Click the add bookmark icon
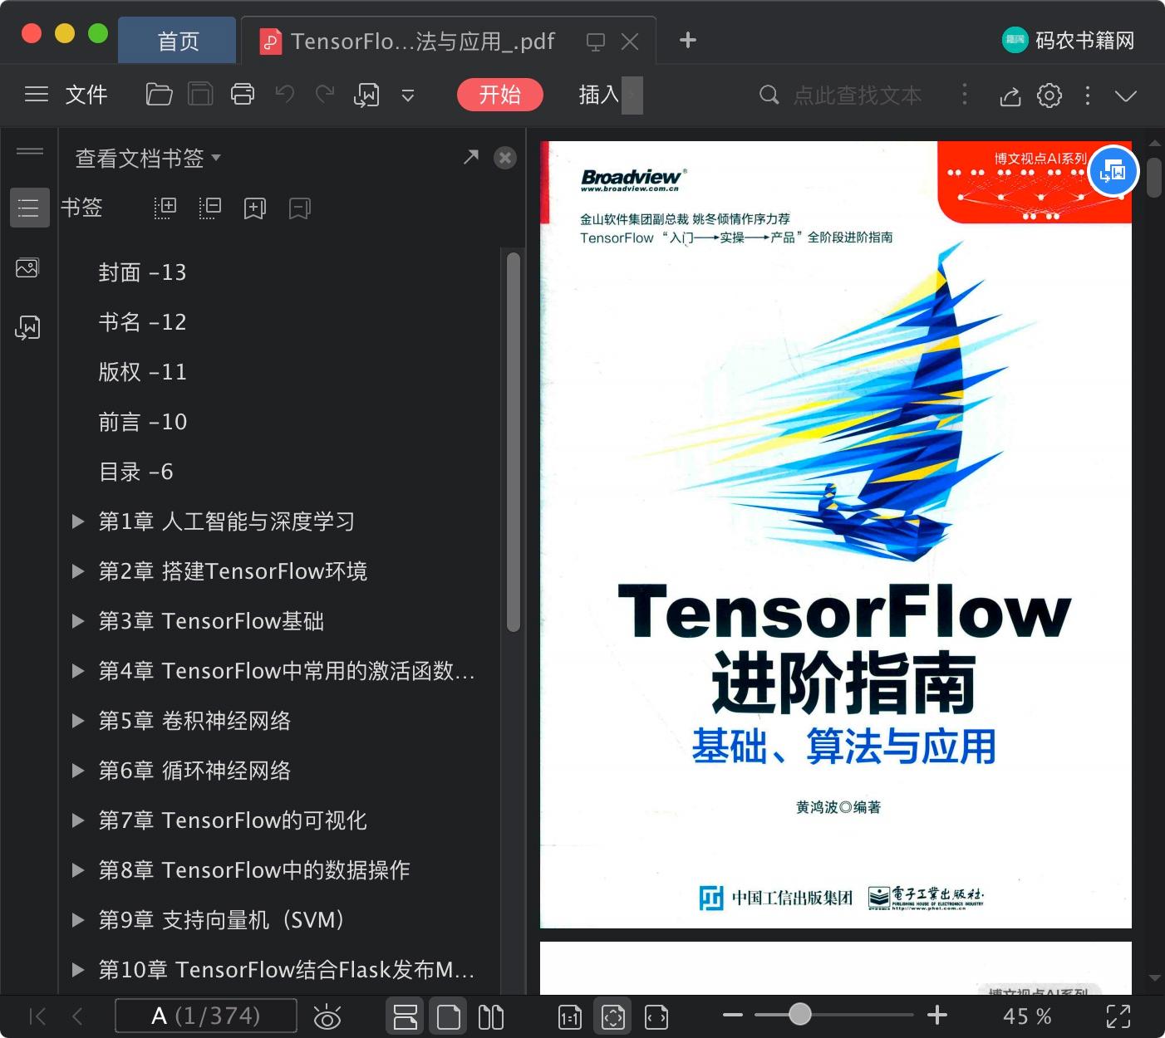Image resolution: width=1165 pixels, height=1038 pixels. tap(255, 208)
